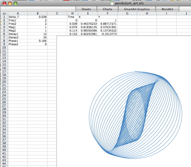Select row 10 header
Image resolution: width=191 pixels, height=167 pixels.
point(4,48)
